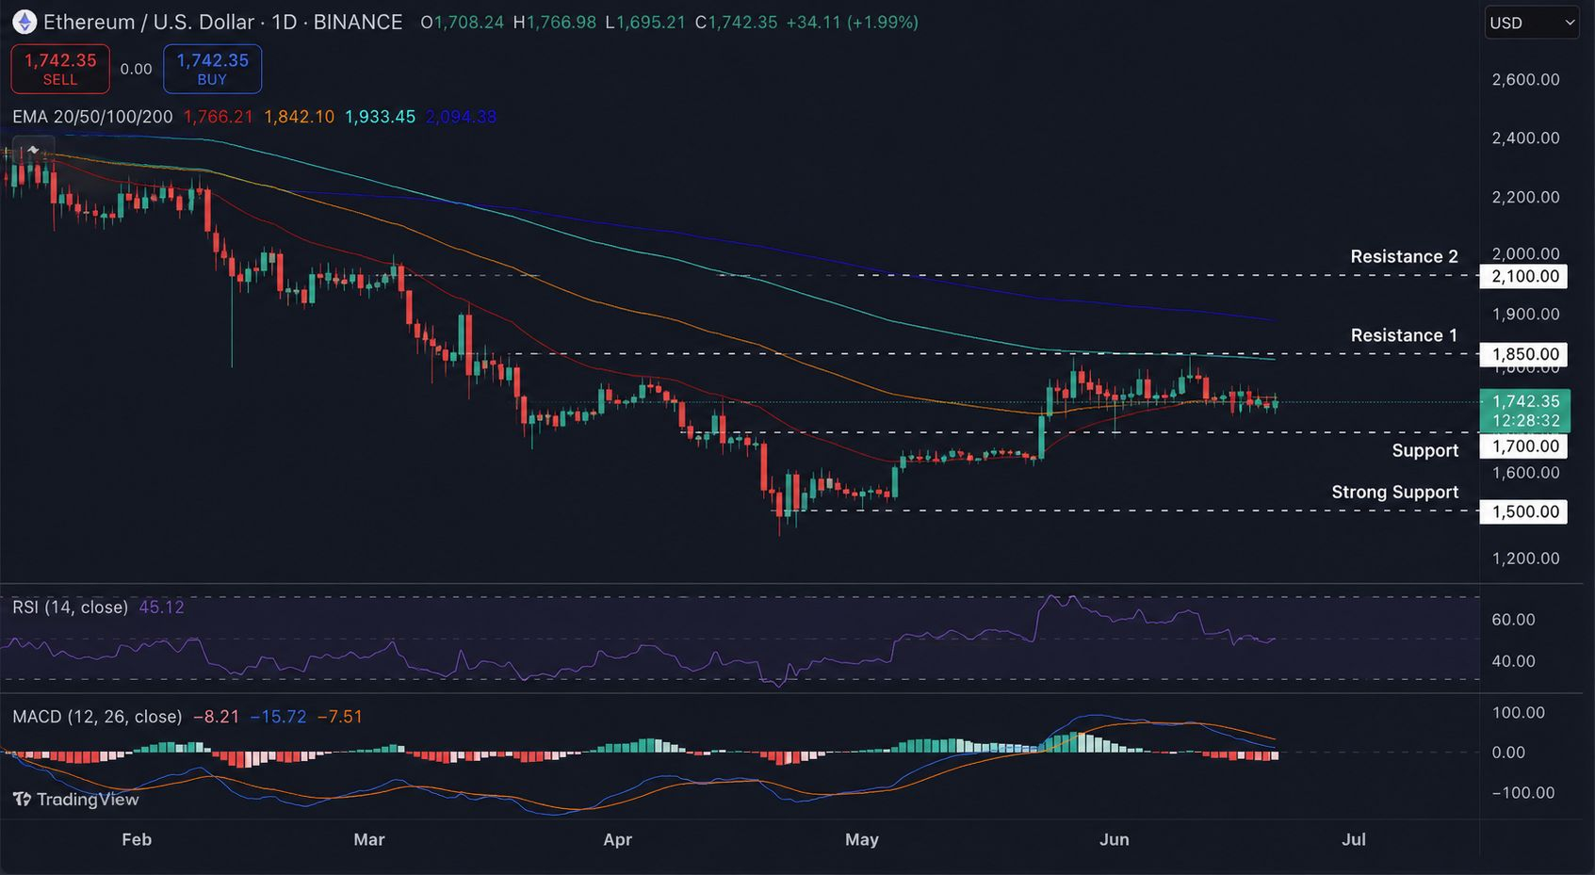
Task: Click the 2,200.00 price axis label
Action: coord(1526,197)
